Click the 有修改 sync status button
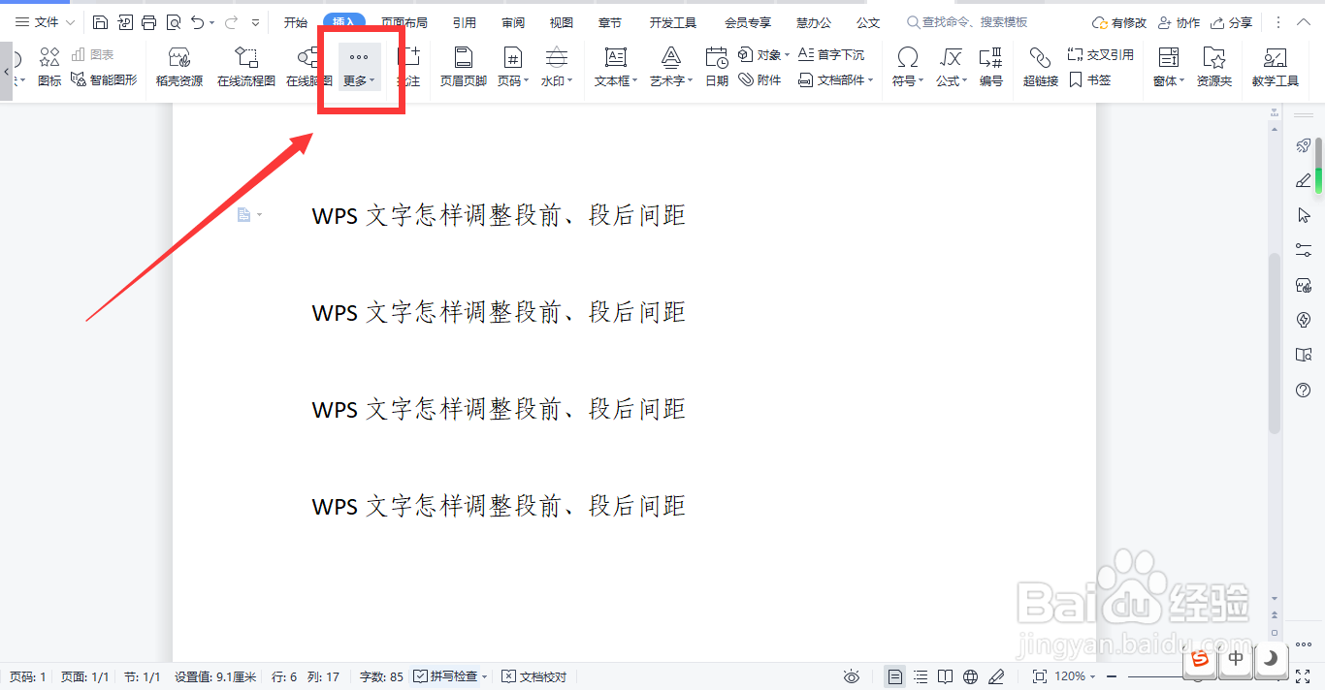Screen dimensions: 1325x690 (x=1119, y=22)
